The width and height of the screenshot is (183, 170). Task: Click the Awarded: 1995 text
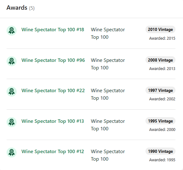coord(162,160)
